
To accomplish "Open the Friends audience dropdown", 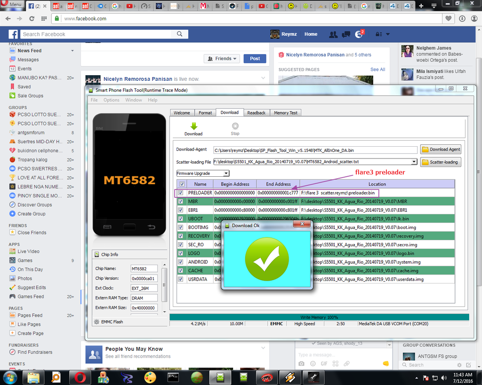I will tap(223, 59).
